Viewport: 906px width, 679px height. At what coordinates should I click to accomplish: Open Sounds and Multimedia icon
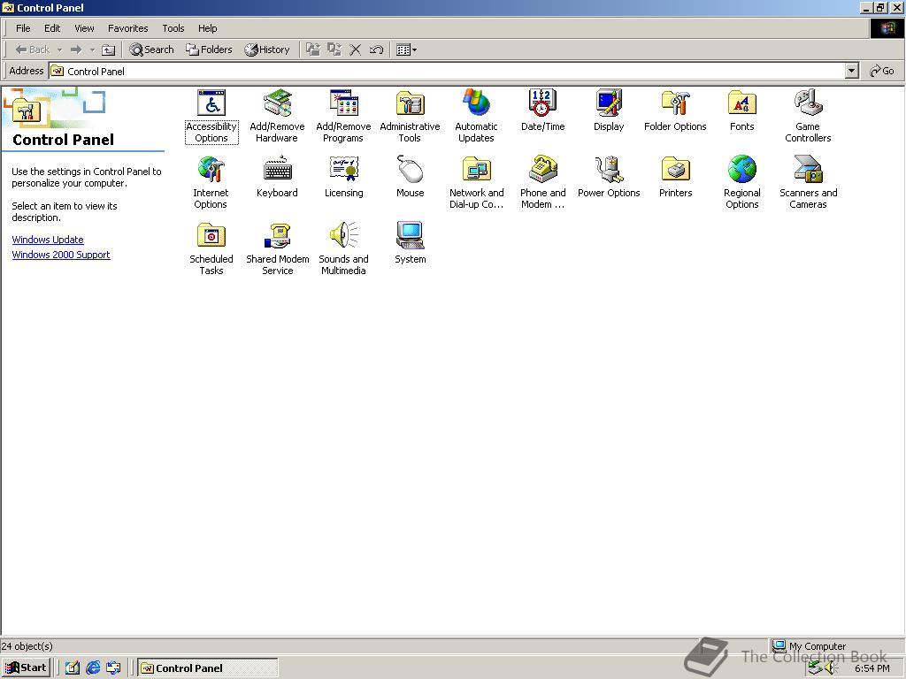(x=343, y=248)
